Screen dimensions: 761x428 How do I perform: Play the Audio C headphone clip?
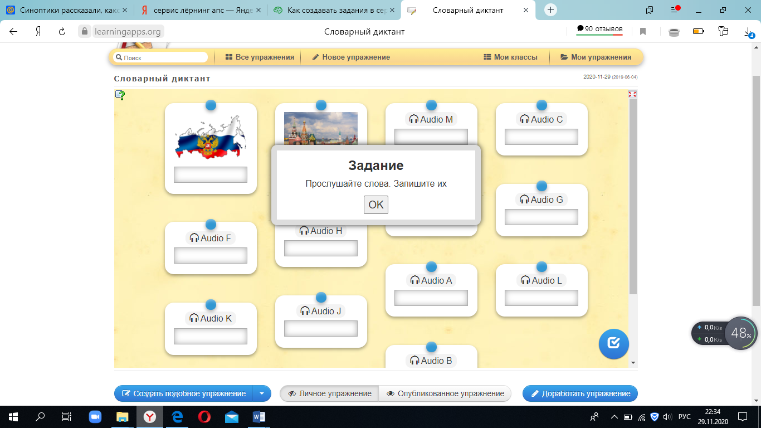pyautogui.click(x=541, y=119)
